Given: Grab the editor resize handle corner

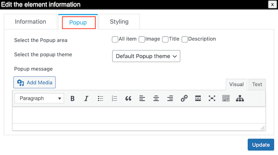Looking at the screenshot, I should coord(262,127).
